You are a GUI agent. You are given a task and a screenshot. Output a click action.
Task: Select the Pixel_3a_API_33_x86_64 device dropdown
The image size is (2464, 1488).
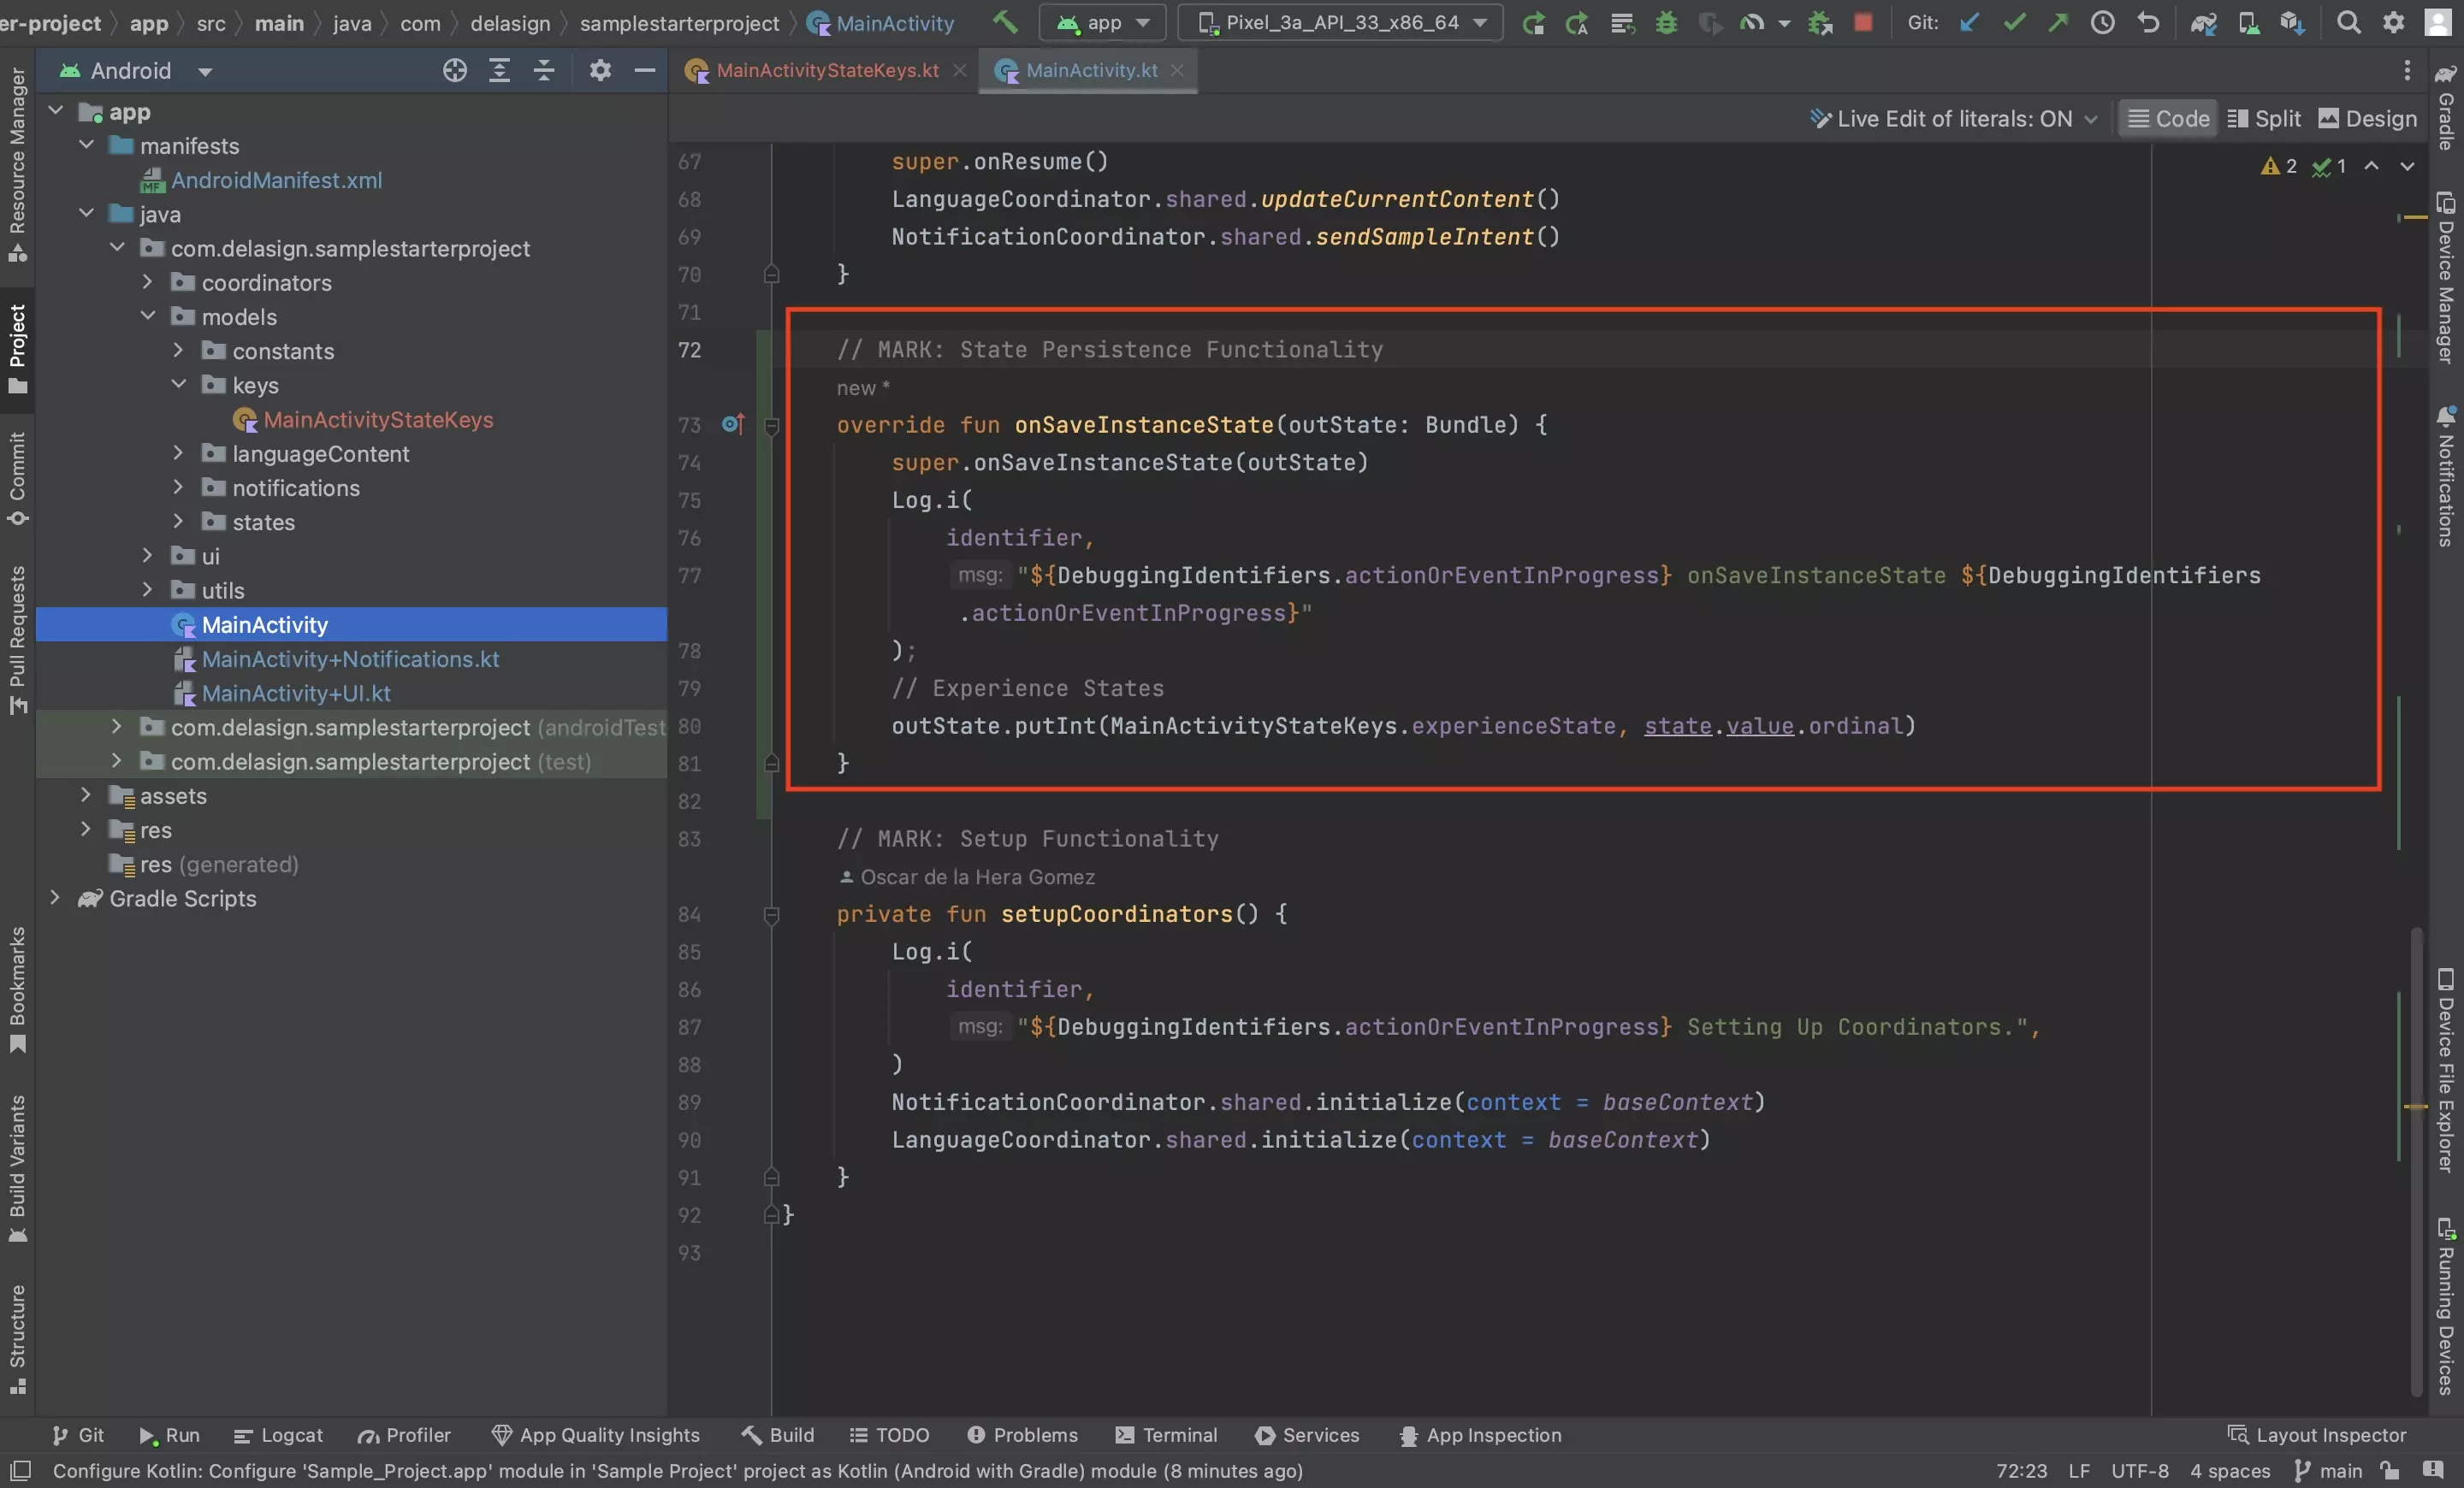pos(1345,23)
